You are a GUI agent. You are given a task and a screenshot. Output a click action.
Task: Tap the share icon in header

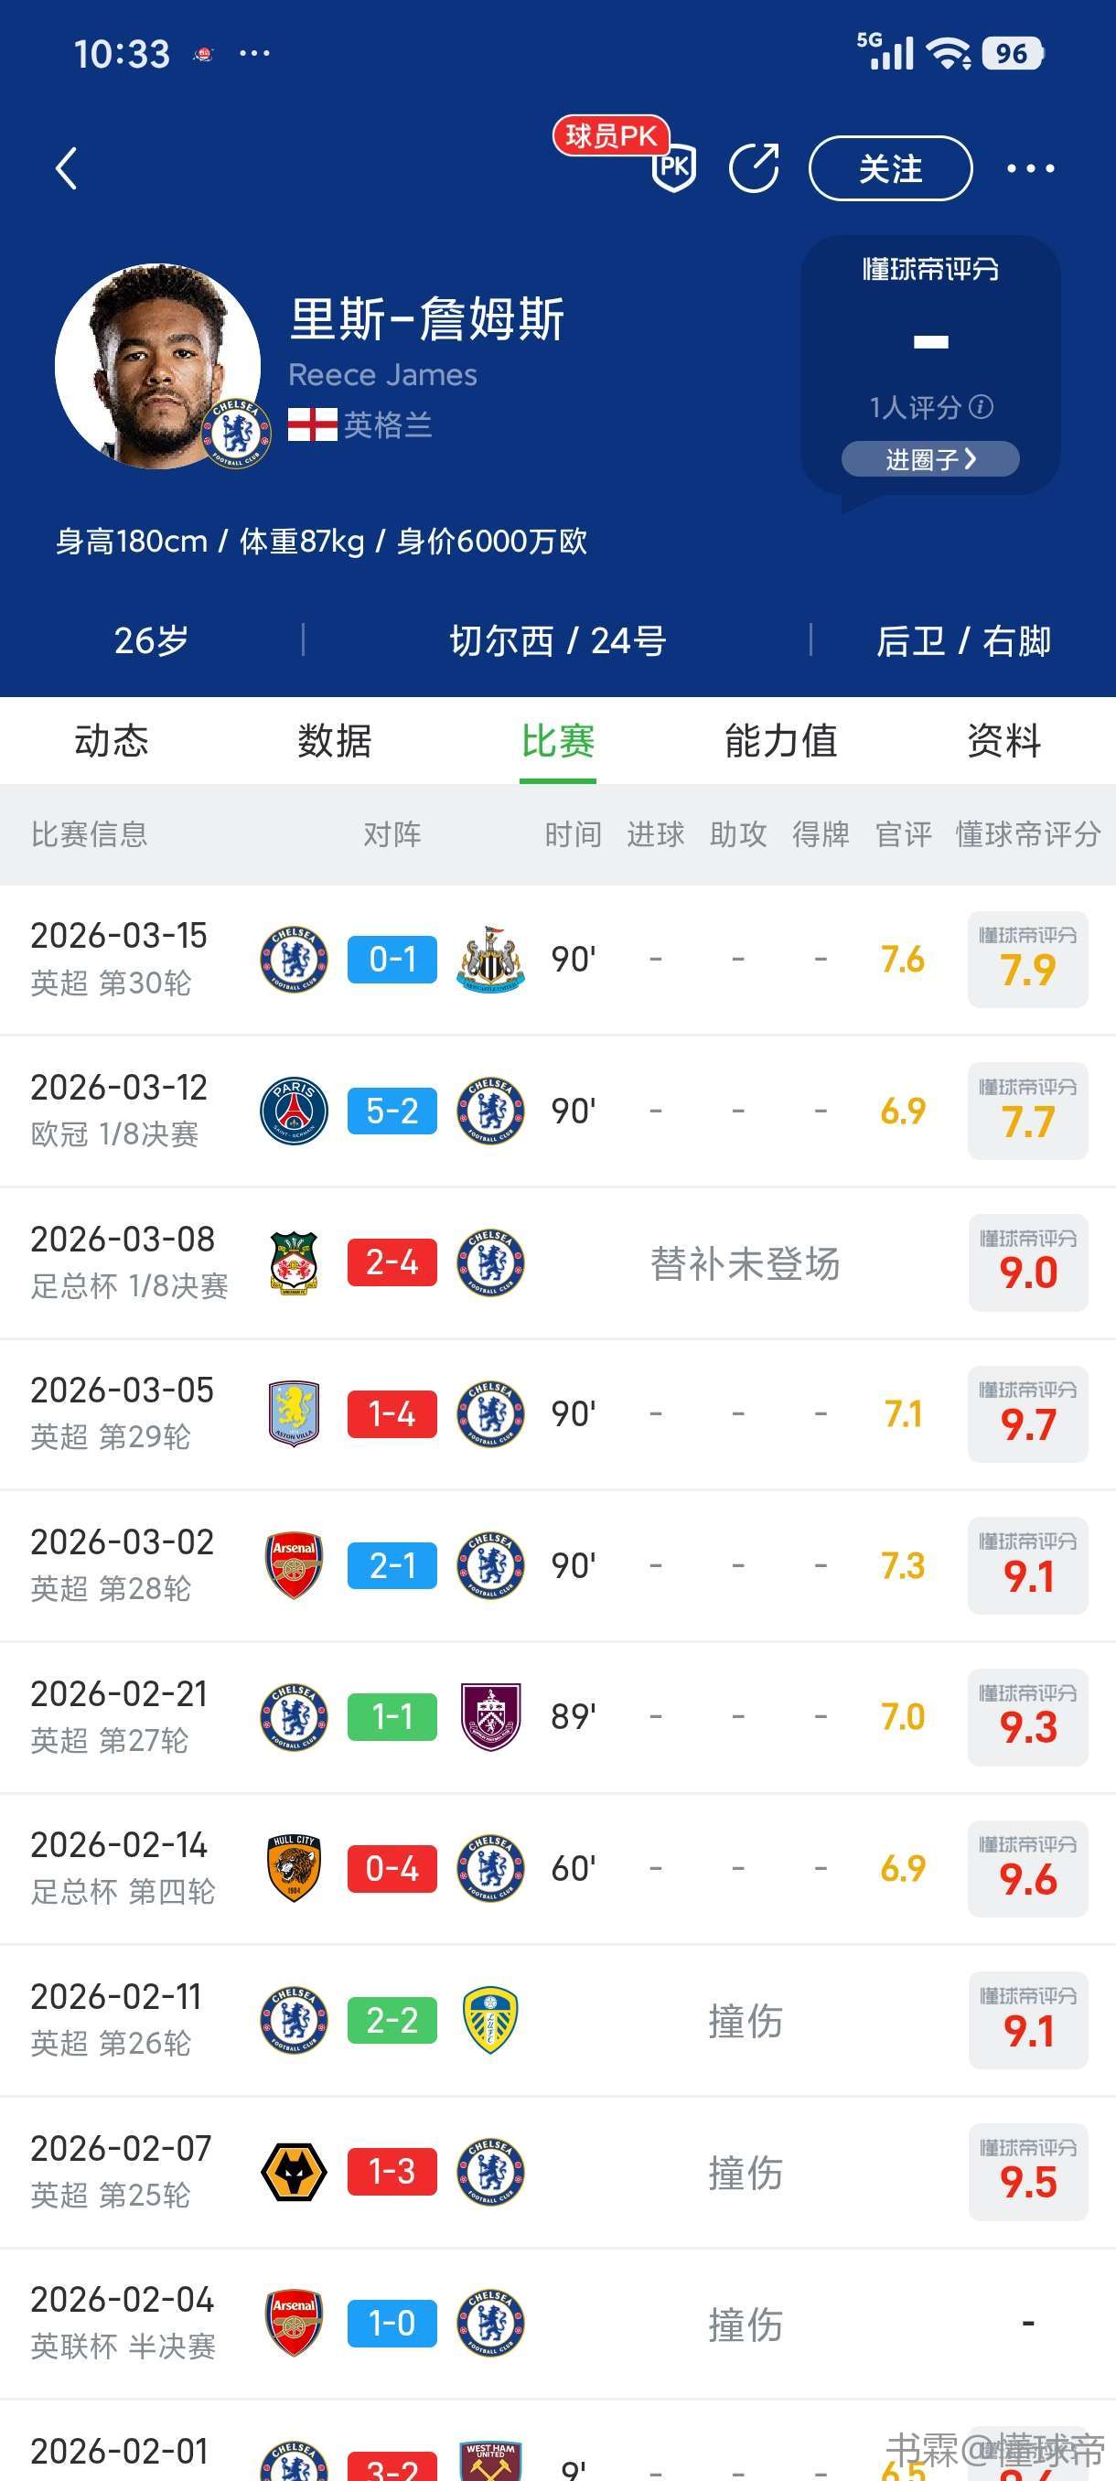tap(754, 168)
